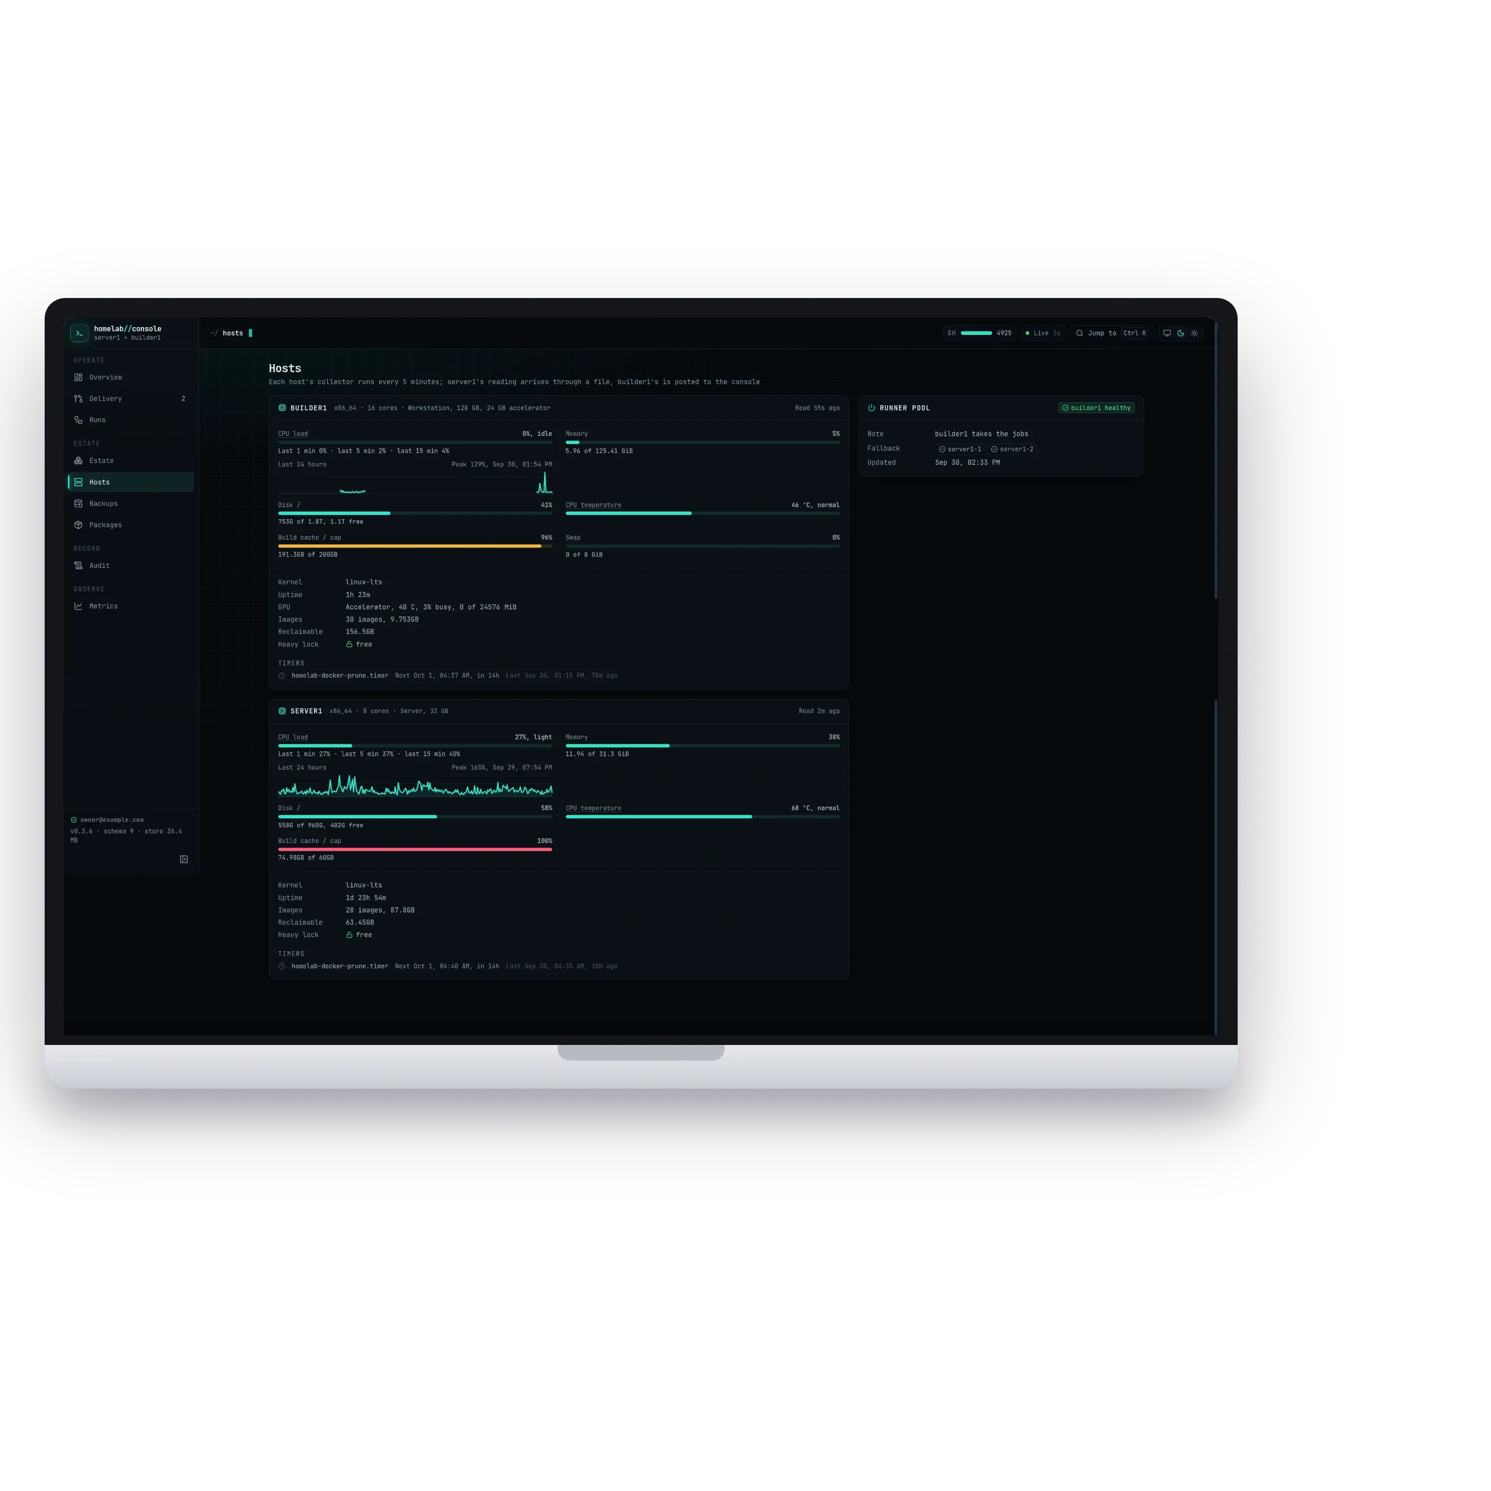
Task: Click server1's docker-prune timer clock icon
Action: point(282,967)
